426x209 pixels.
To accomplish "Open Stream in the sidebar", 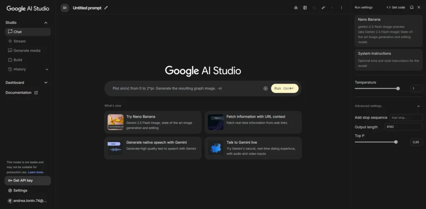I will click(20, 41).
